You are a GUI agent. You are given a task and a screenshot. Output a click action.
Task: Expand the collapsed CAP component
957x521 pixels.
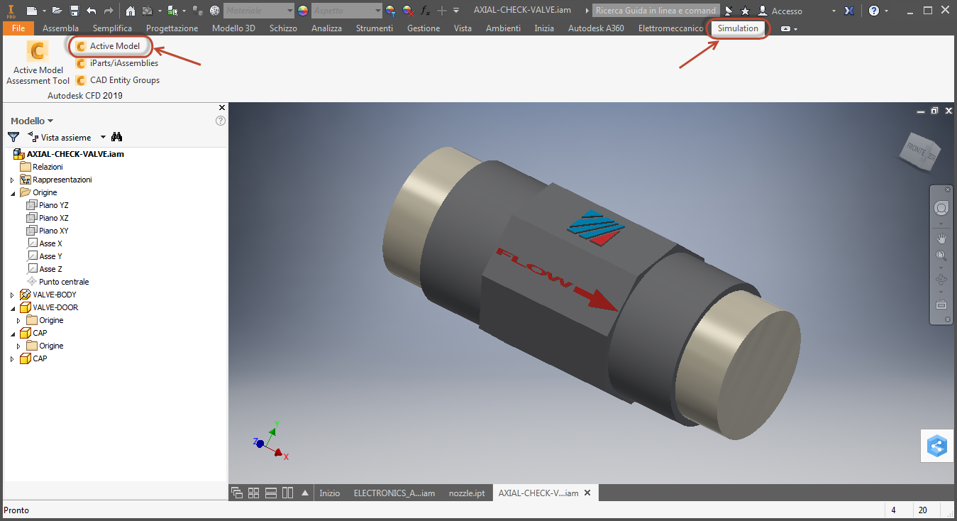click(12, 359)
